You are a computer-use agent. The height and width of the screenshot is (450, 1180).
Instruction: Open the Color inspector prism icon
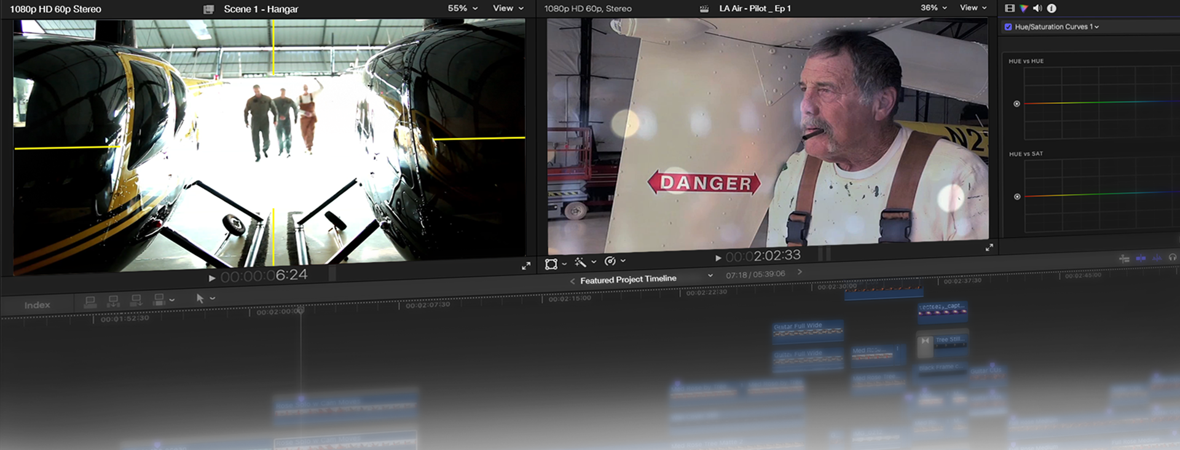tap(1023, 8)
